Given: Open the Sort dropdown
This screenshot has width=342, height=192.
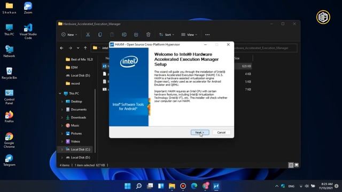Looking at the screenshot, I should 166,35.
